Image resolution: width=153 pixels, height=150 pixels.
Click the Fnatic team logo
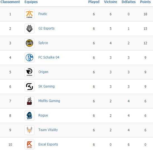[30, 14]
